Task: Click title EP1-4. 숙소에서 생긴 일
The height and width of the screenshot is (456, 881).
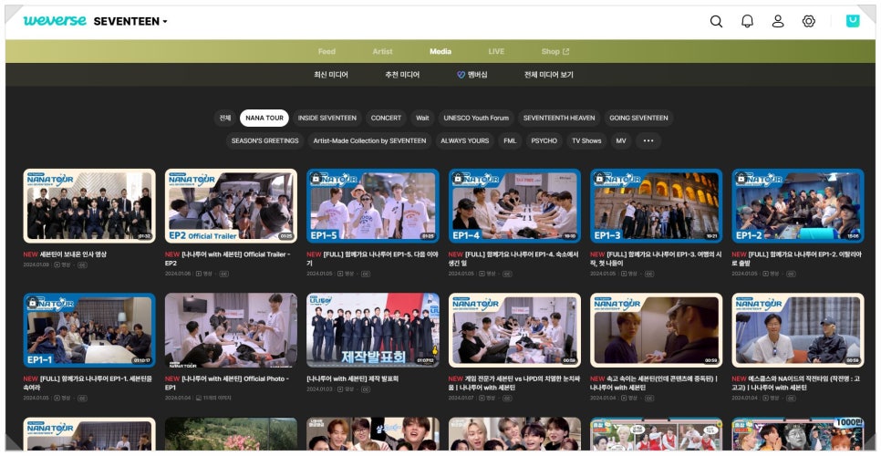Action: coord(513,258)
